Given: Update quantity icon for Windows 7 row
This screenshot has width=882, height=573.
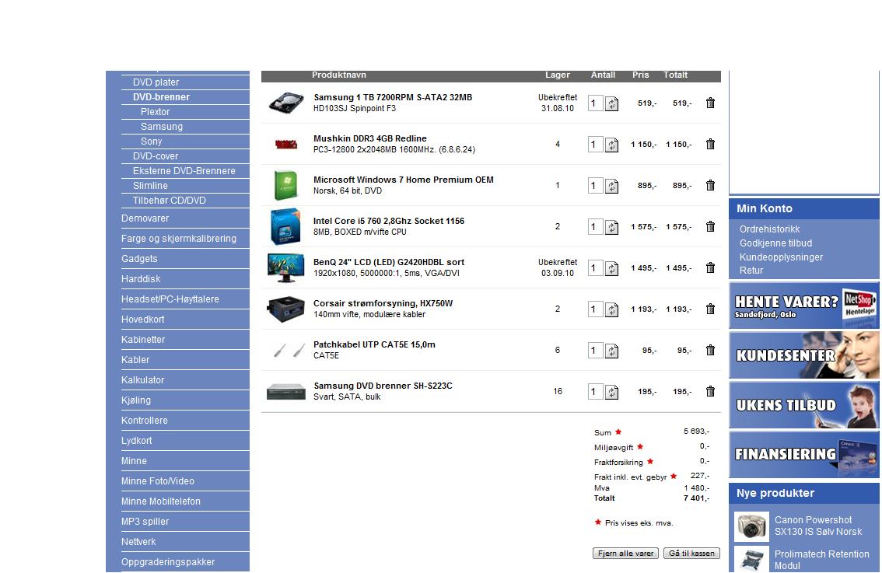Looking at the screenshot, I should [x=611, y=186].
